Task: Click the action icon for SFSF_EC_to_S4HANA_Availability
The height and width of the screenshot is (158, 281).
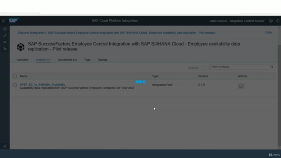Action: (241, 86)
